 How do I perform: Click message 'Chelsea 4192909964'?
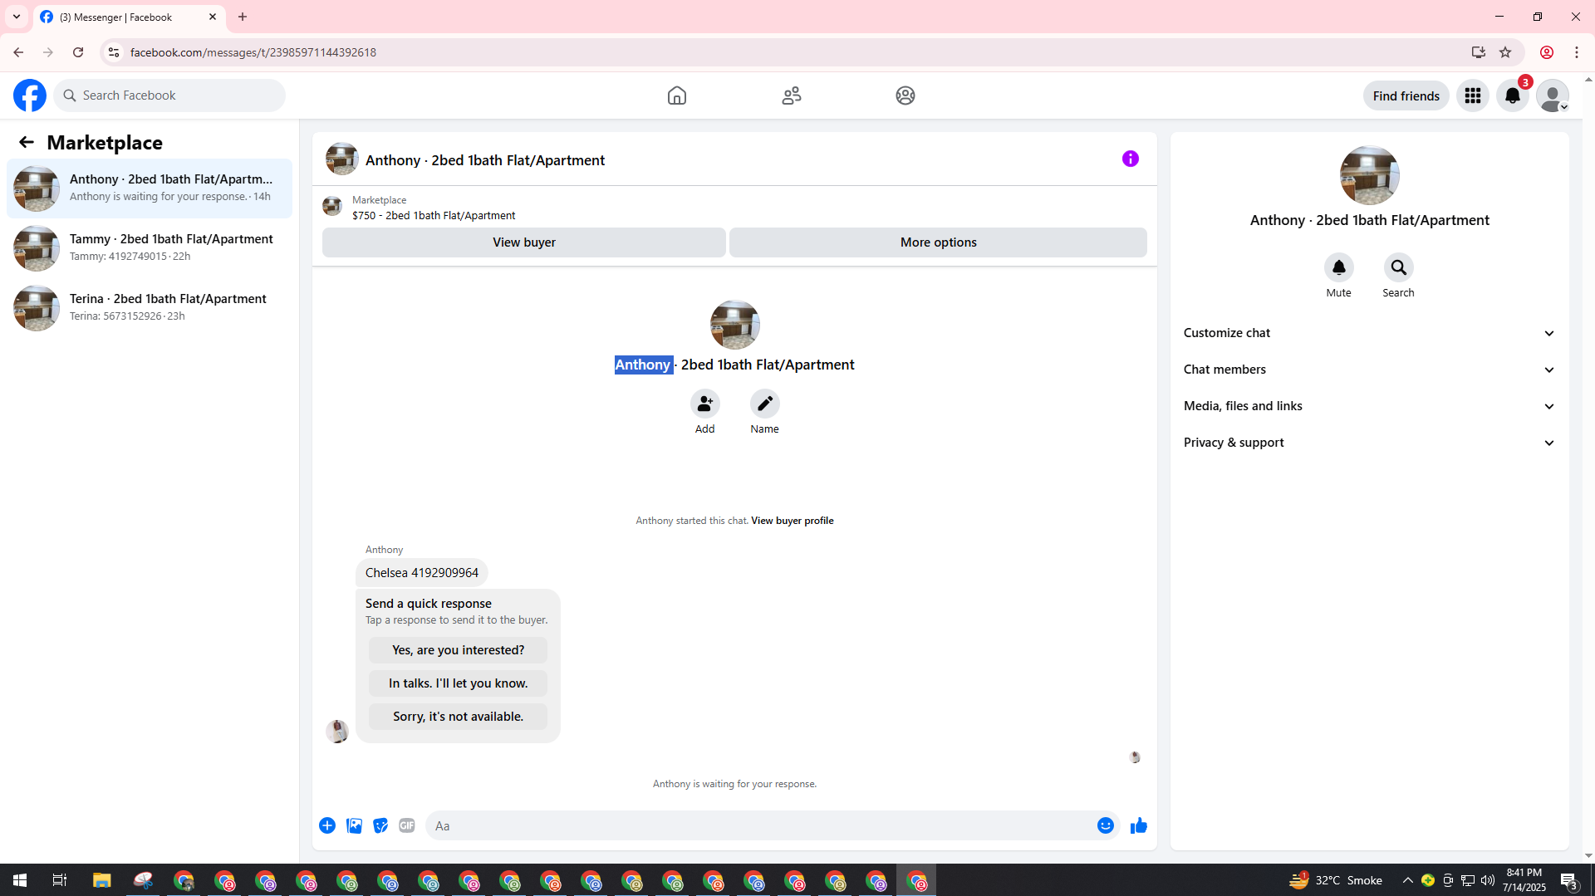(x=422, y=573)
